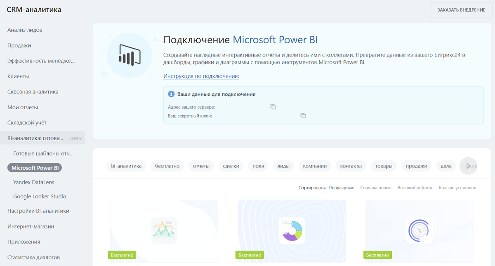Open Анализ лидов in sidebar
This screenshot has width=495, height=266.
tap(25, 30)
